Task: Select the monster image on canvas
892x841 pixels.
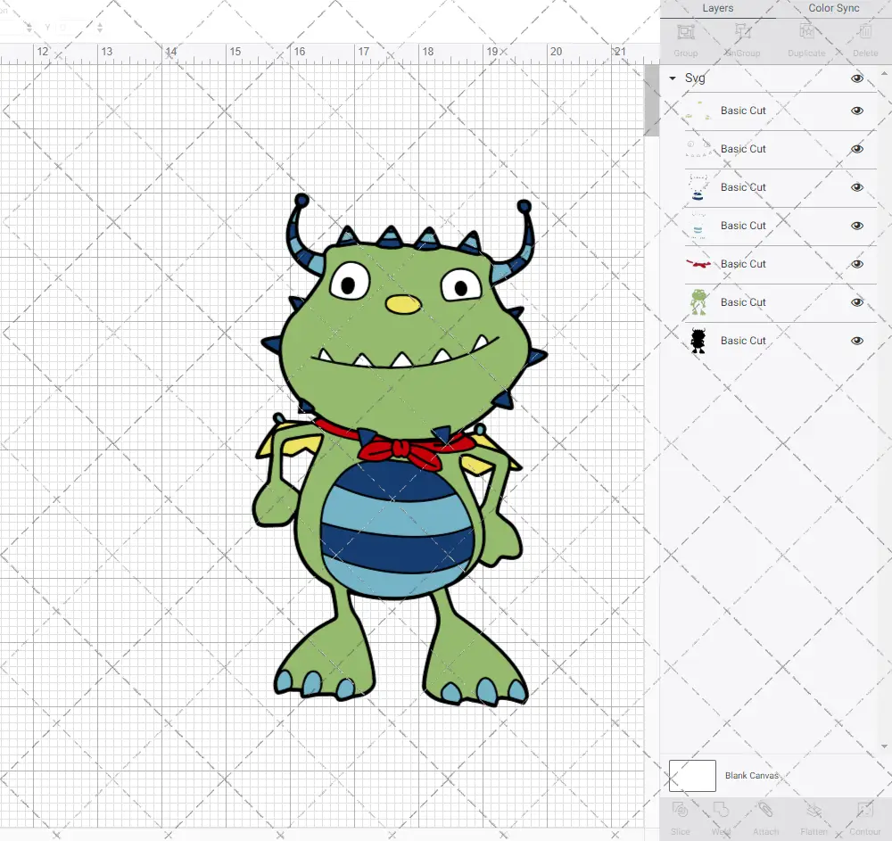Action: pyautogui.click(x=400, y=449)
